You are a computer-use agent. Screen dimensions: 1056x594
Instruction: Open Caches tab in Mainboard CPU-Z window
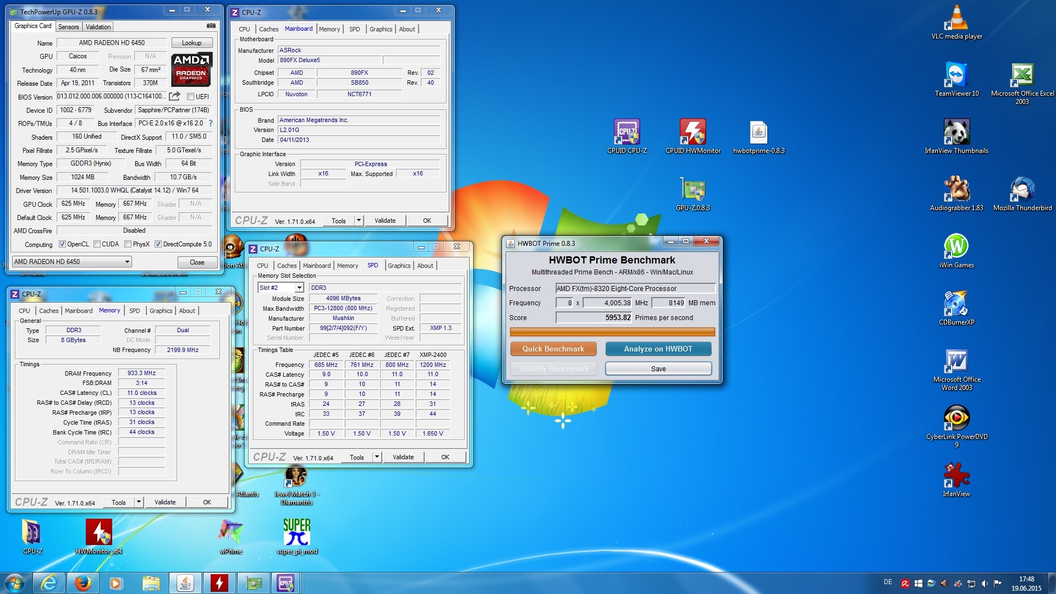tap(269, 29)
